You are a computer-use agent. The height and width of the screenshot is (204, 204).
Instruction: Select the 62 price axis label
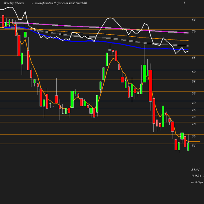193,72
